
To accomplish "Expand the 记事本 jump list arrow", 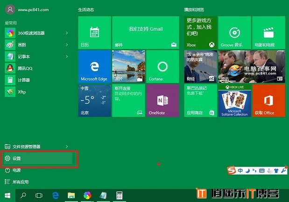I will click(x=67, y=57).
